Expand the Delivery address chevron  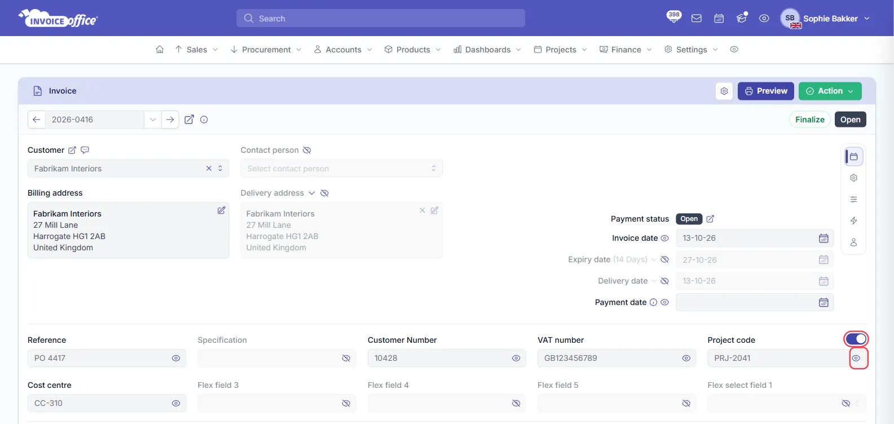311,193
